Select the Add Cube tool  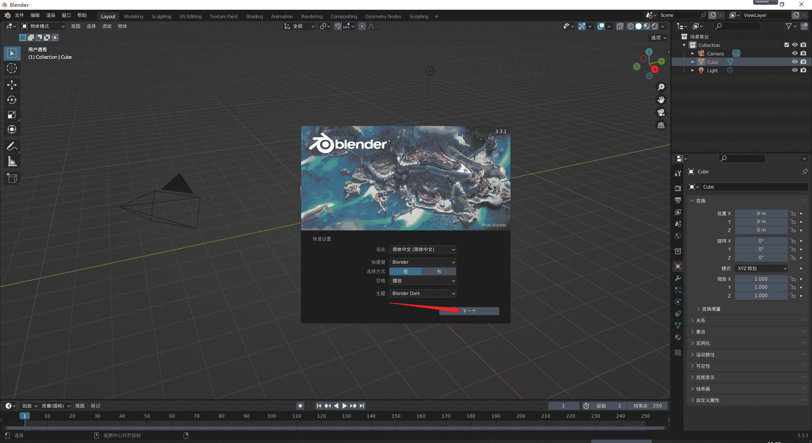pos(12,178)
